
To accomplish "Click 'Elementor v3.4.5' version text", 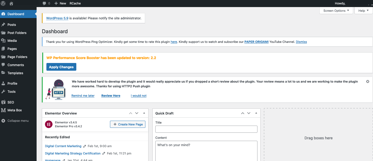I will 66,122.
